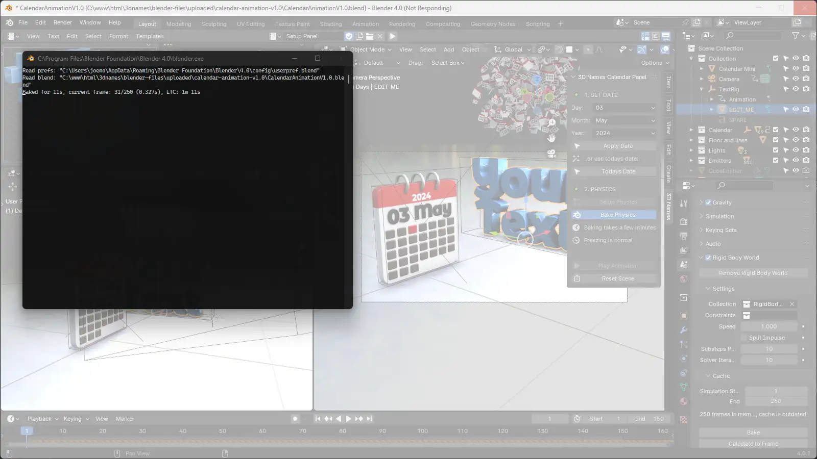Switch to the Modeling workspace tab
The width and height of the screenshot is (817, 459).
[x=179, y=24]
